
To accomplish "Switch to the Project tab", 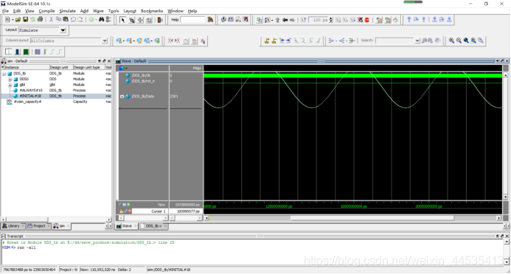I will [38, 226].
